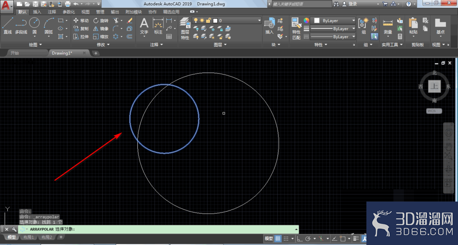Activate the Rotate (旋转) tool
This screenshot has height=245, width=458.
point(101,21)
